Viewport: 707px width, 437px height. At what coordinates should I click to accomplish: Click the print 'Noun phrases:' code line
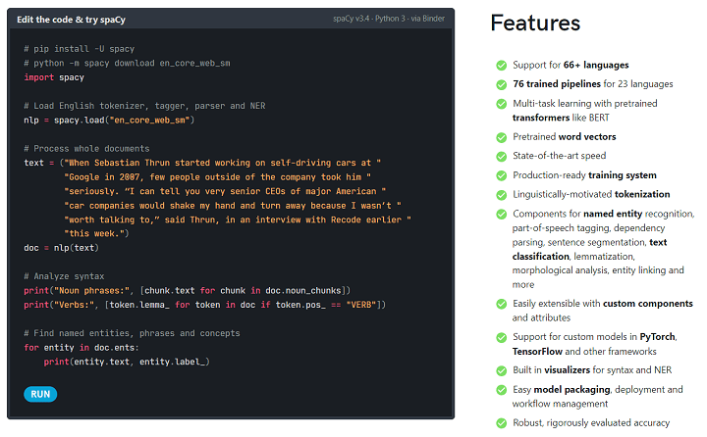pyautogui.click(x=188, y=291)
